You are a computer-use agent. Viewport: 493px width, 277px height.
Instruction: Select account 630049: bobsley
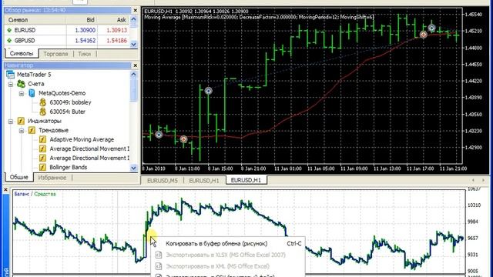pyautogui.click(x=70, y=102)
